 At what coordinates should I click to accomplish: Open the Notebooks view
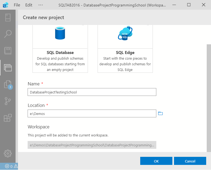point(8,50)
